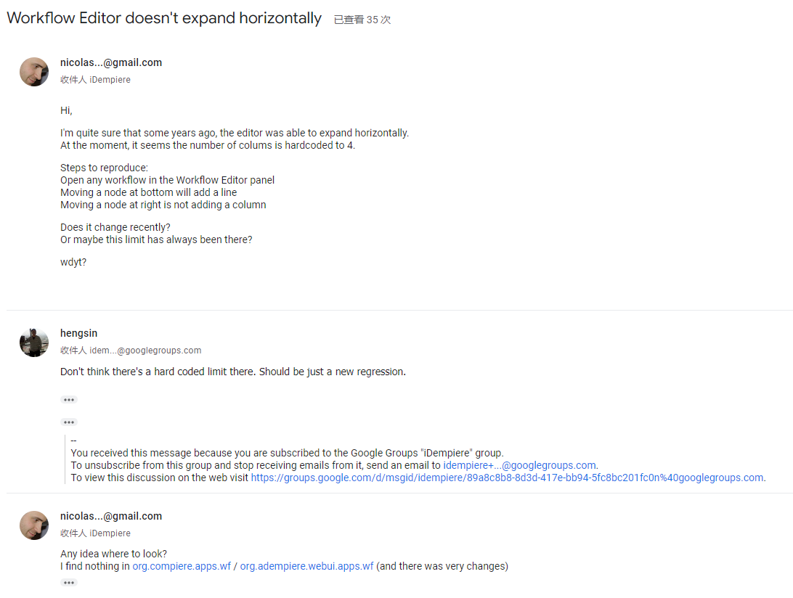
Task: Click hengsin's reply text about regression
Action: pyautogui.click(x=232, y=372)
